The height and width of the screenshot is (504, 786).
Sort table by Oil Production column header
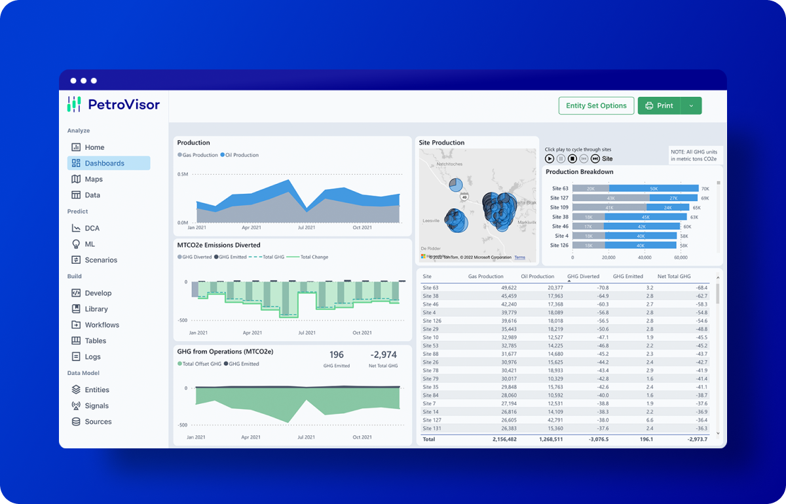tap(537, 277)
